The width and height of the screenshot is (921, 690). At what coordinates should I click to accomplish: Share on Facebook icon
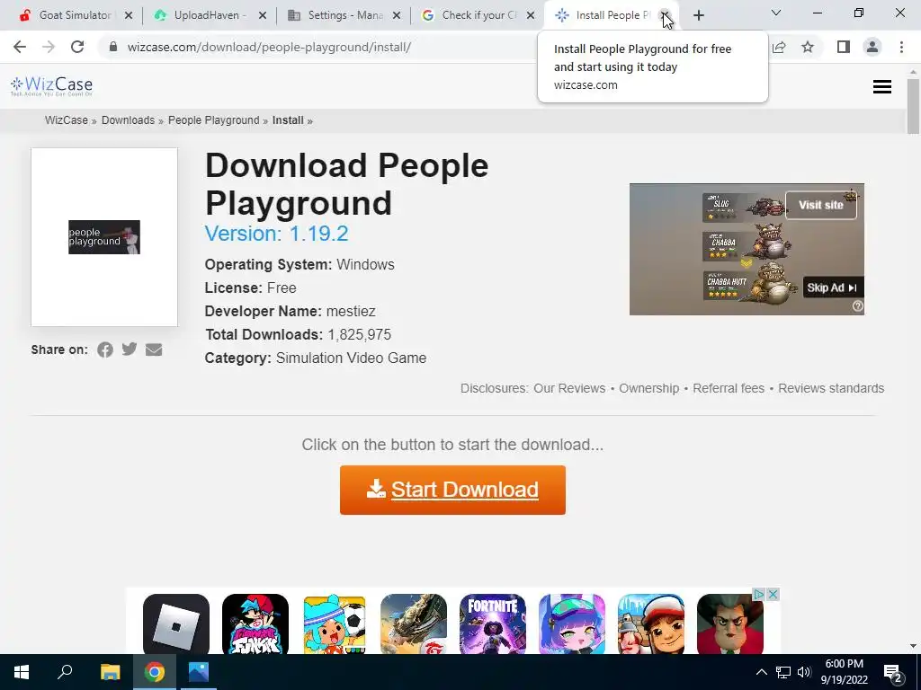click(105, 349)
